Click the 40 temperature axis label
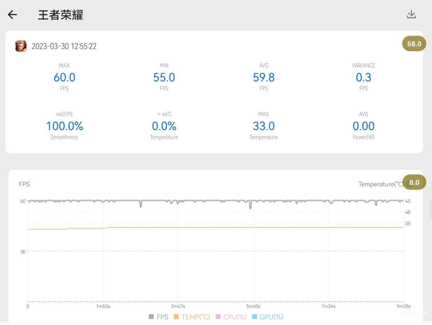Image resolution: width=432 pixels, height=325 pixels. [x=408, y=212]
